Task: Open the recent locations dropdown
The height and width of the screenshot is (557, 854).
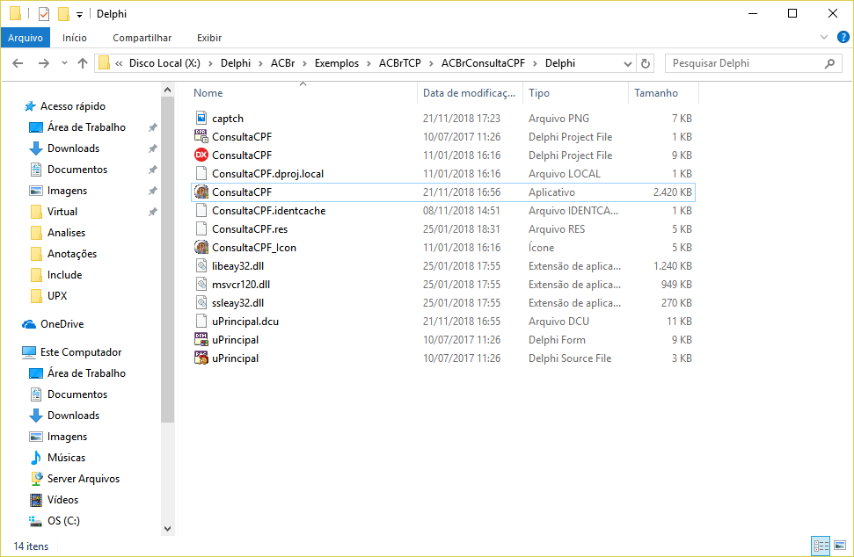Action: click(64, 63)
